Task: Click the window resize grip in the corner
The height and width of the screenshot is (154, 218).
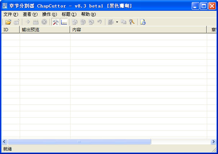Action: 214,150
